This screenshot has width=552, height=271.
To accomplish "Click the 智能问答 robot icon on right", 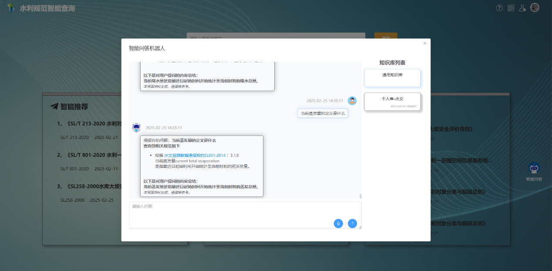I will [x=534, y=169].
